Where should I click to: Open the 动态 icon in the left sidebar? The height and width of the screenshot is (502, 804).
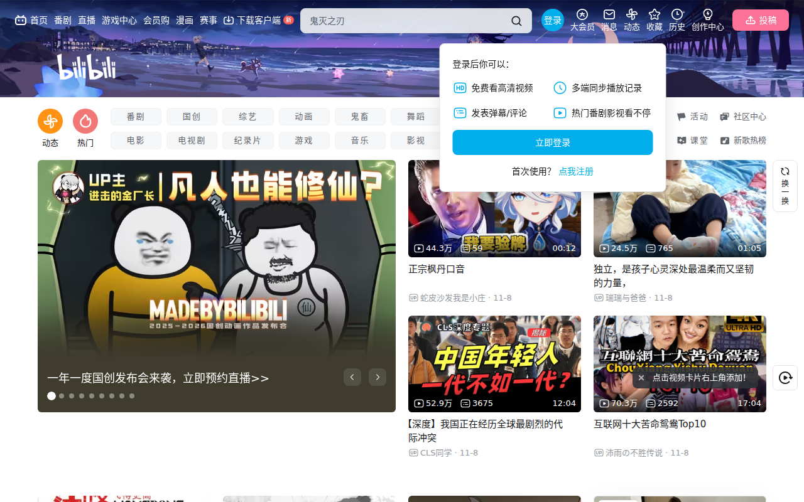(x=50, y=120)
